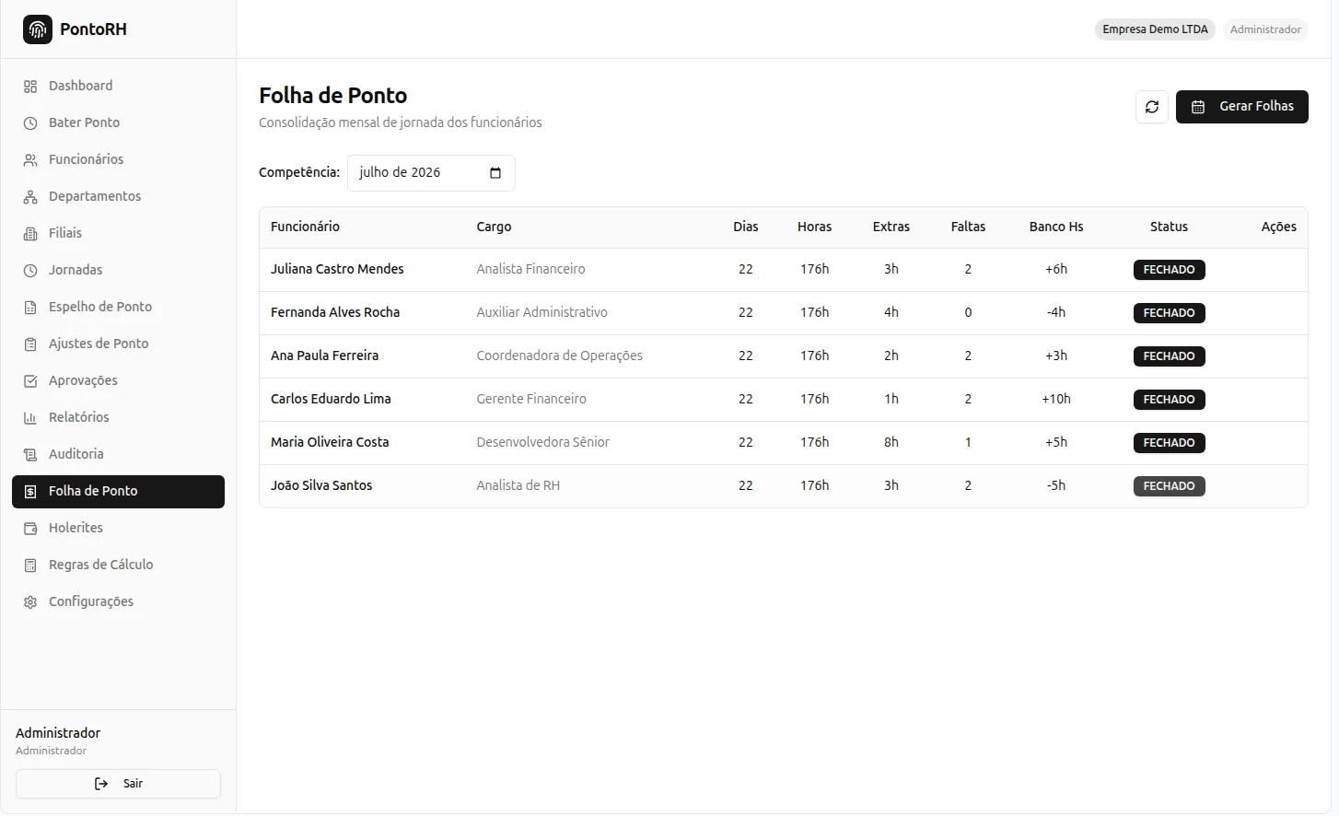
Task: Open Espelho de Ponto page
Action: (x=118, y=307)
